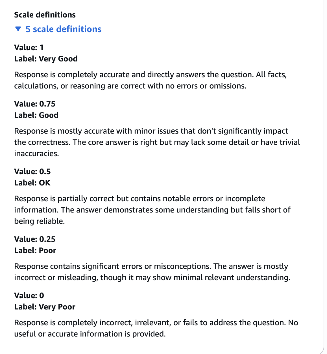Click the "Label: Very Good" text

click(46, 59)
